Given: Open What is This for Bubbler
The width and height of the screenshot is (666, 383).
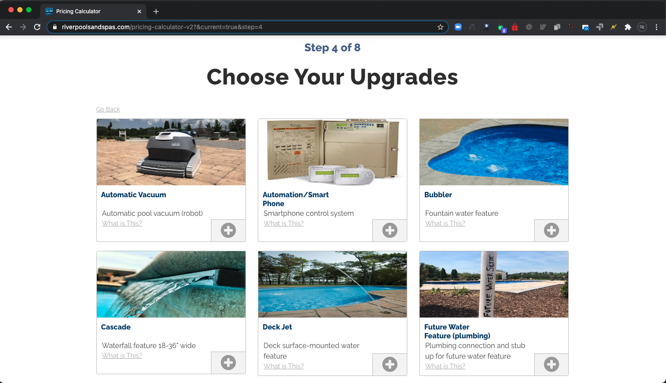Looking at the screenshot, I should (445, 223).
